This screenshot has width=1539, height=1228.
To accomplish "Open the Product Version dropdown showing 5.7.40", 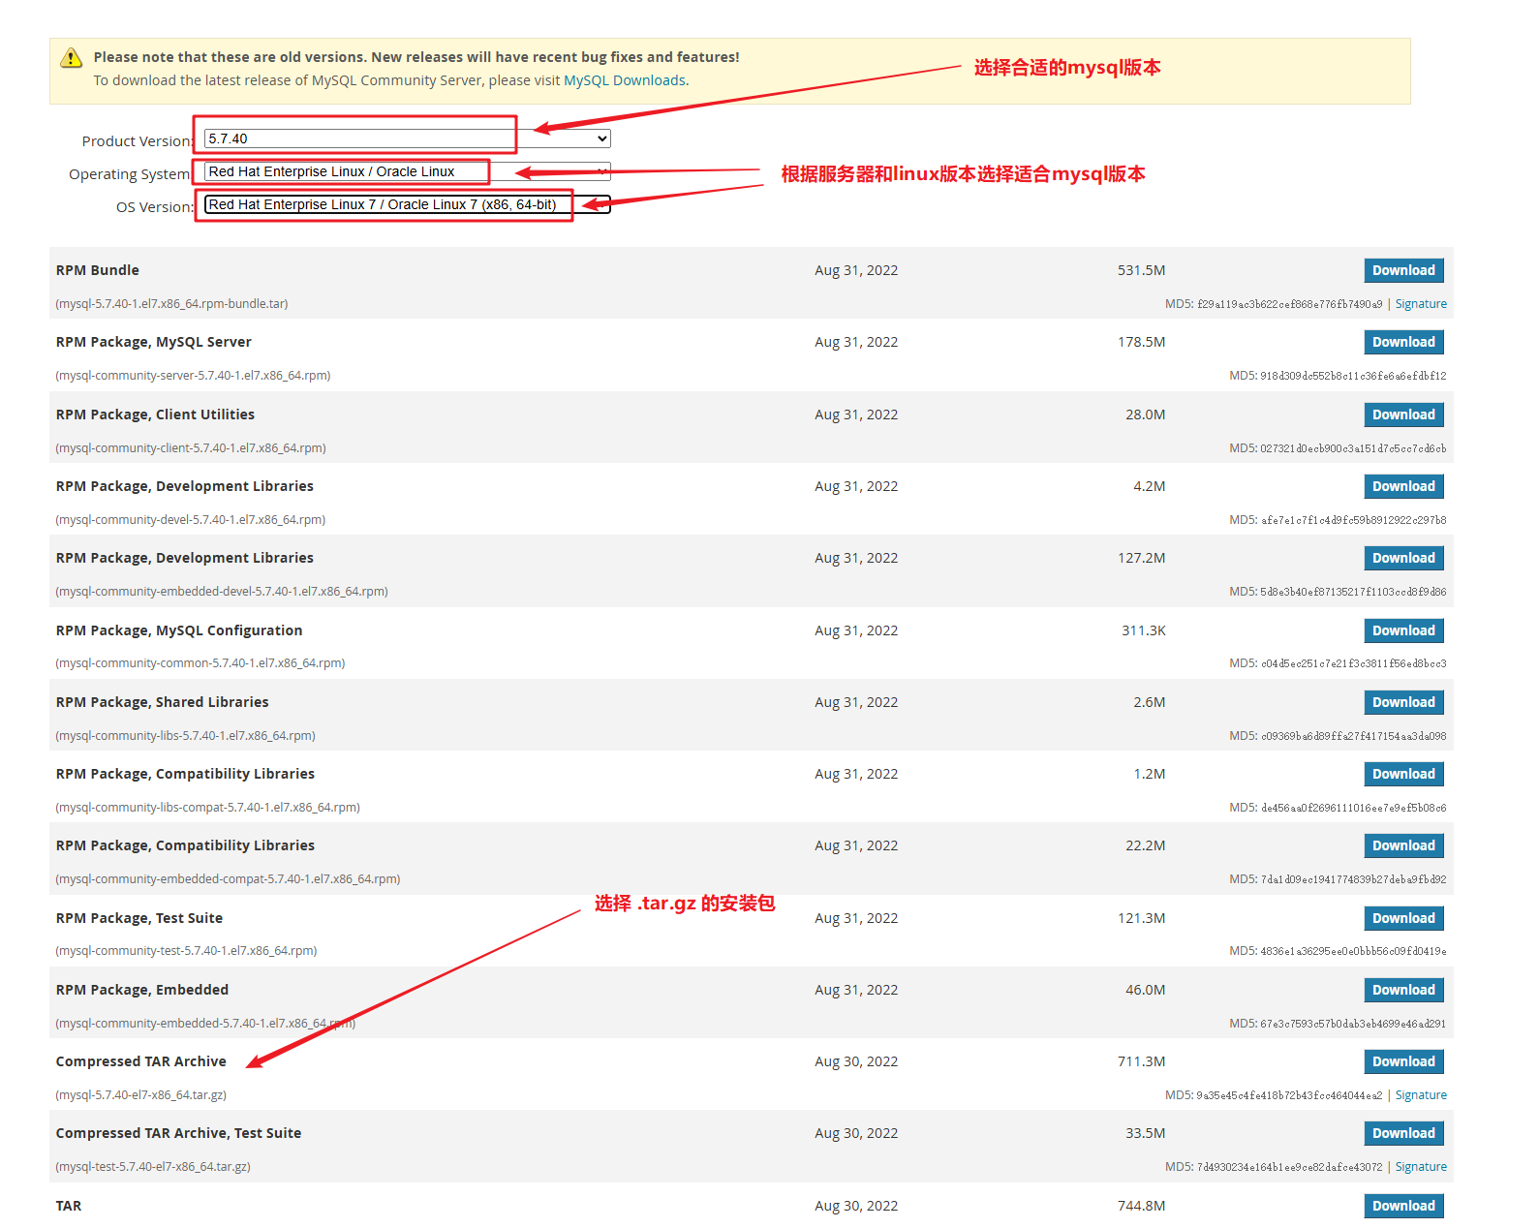I will click(x=407, y=138).
